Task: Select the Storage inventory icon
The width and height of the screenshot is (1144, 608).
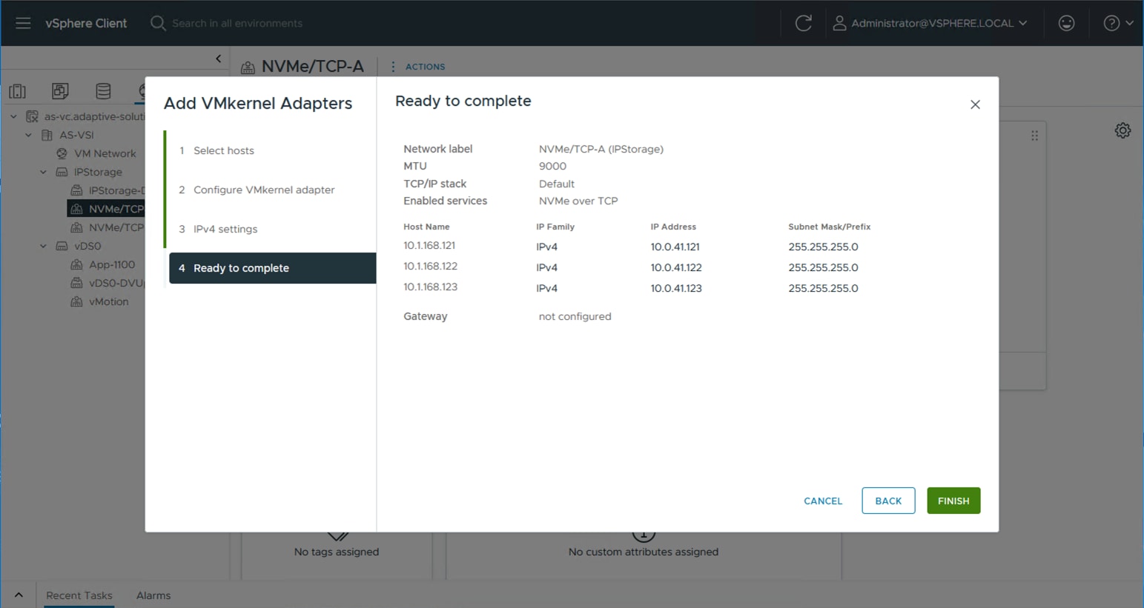Action: (x=103, y=90)
